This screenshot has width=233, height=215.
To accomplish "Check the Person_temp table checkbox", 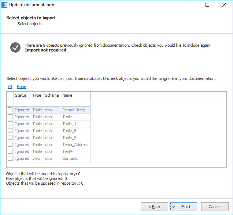I will point(10,110).
